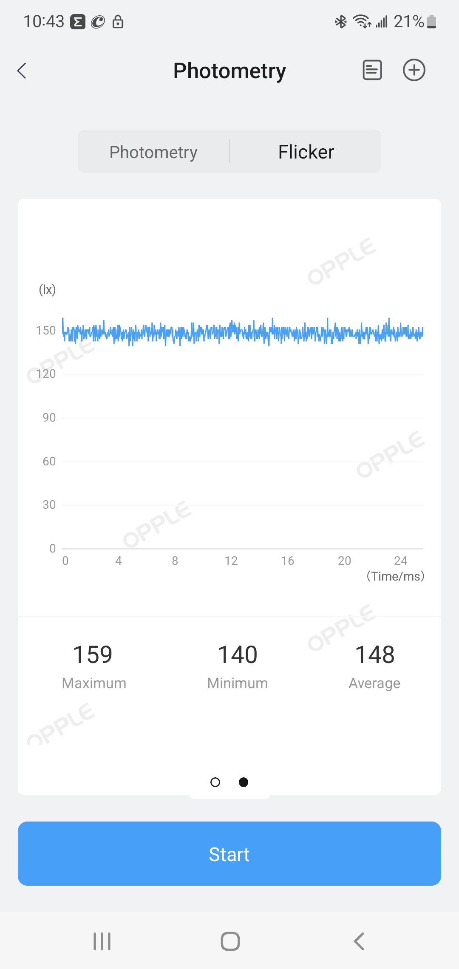Tap the Android recent apps button
This screenshot has height=969, width=459.
click(x=102, y=941)
